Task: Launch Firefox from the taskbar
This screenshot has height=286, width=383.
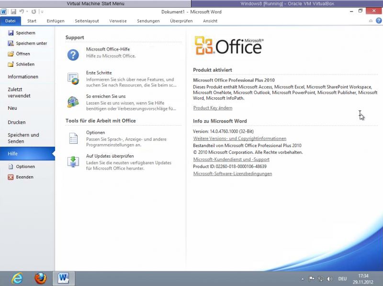Action: 40,278
